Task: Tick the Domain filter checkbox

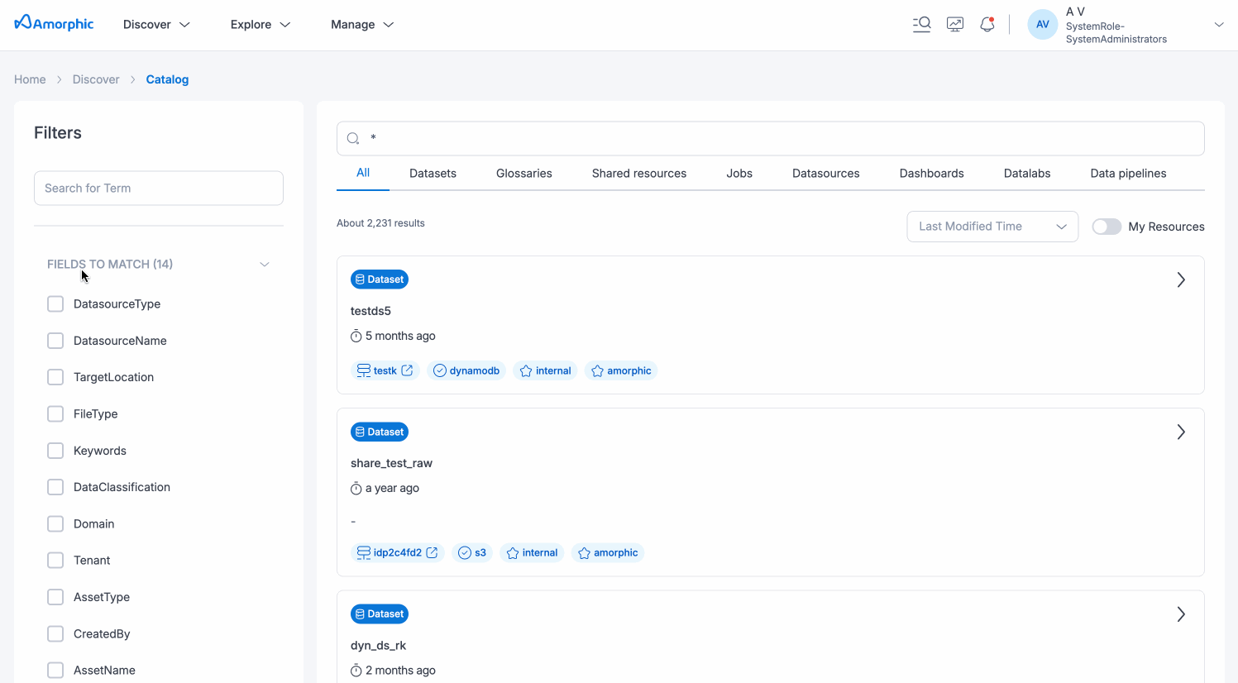Action: [55, 524]
